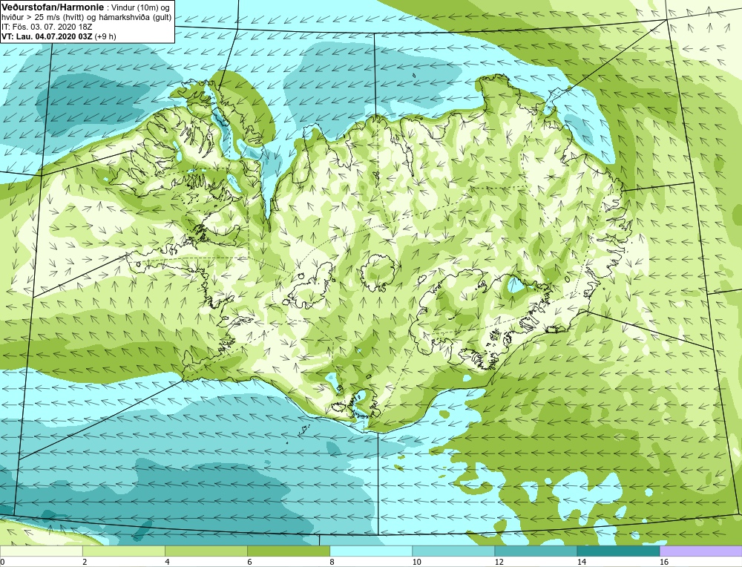Click the pale 0–2 m/s legend swatch
Screen dimensions: 742x567
(x=41, y=551)
